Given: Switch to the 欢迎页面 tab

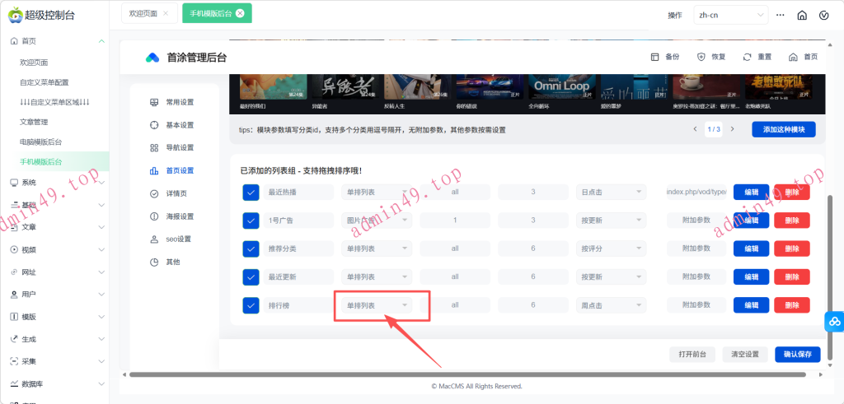Looking at the screenshot, I should pos(143,14).
